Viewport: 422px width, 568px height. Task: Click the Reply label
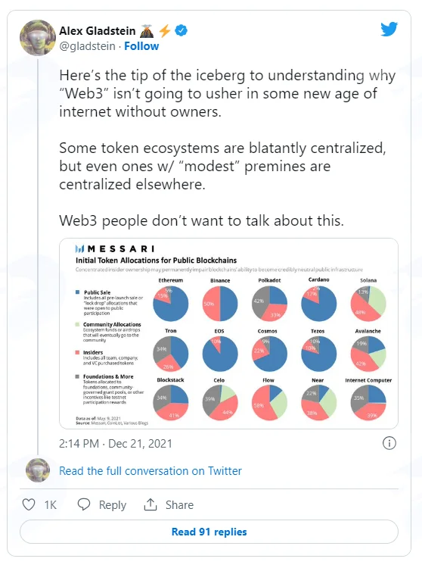113,505
